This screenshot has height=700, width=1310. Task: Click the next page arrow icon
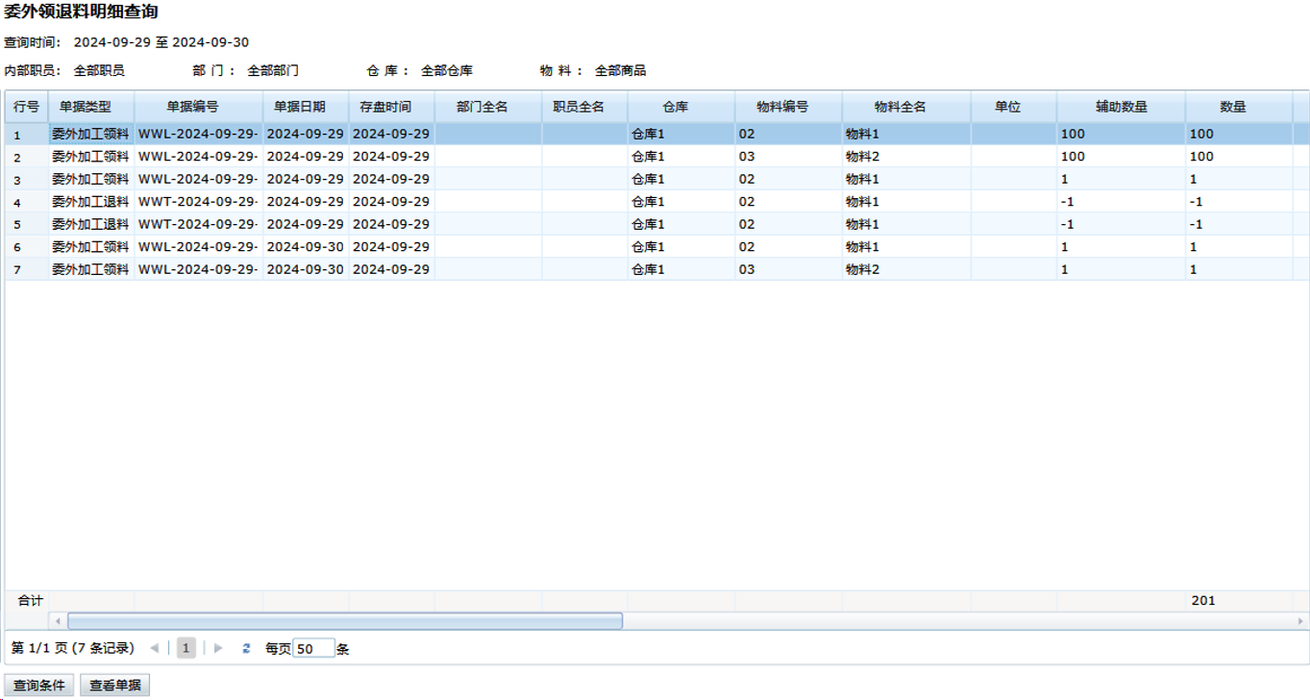pos(219,649)
